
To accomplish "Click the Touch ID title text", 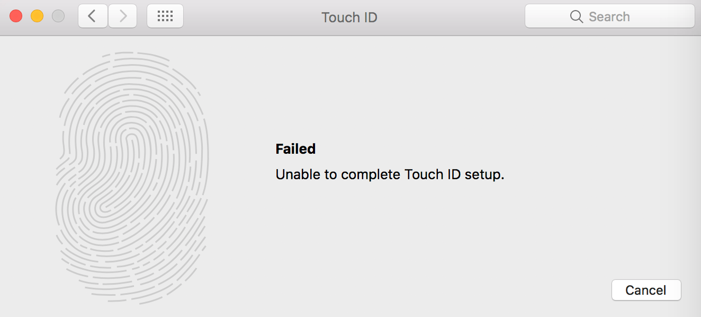I will (x=349, y=17).
